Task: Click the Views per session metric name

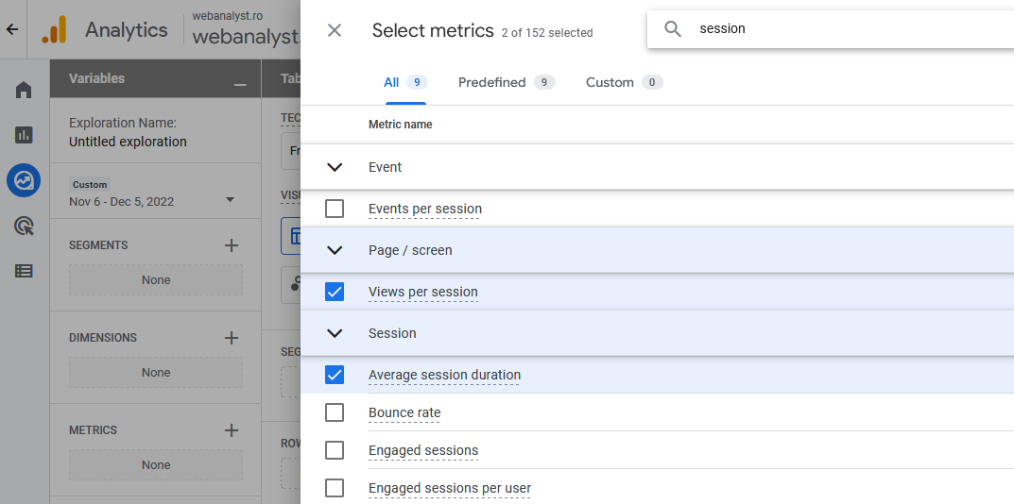Action: tap(423, 292)
